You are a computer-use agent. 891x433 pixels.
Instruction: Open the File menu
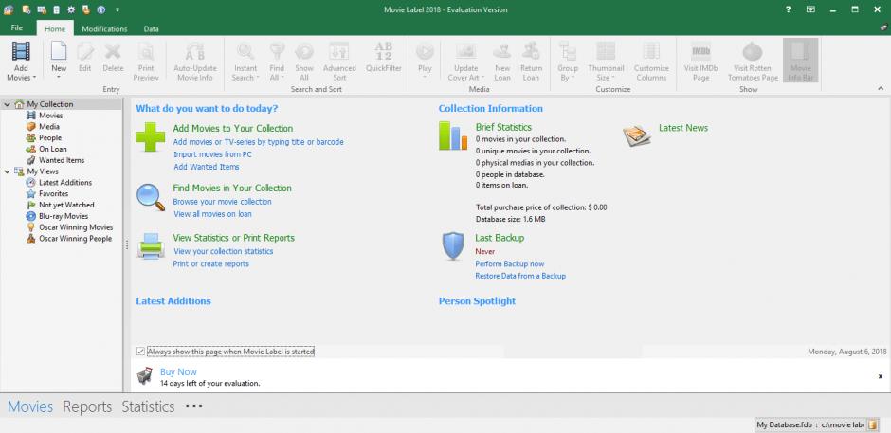(16, 27)
